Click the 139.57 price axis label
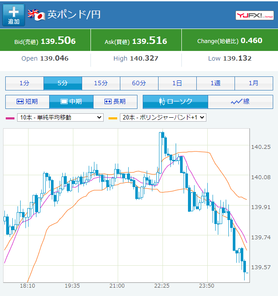 point(261,267)
